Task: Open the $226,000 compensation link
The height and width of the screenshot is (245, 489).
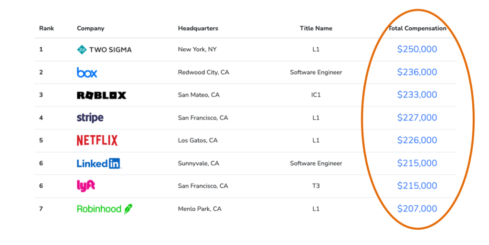Action: click(x=417, y=140)
